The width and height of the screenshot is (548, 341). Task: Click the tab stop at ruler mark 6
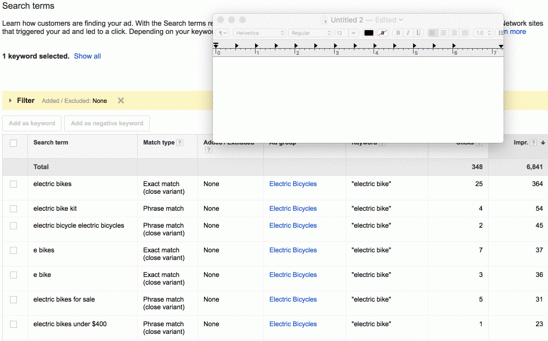click(x=454, y=45)
